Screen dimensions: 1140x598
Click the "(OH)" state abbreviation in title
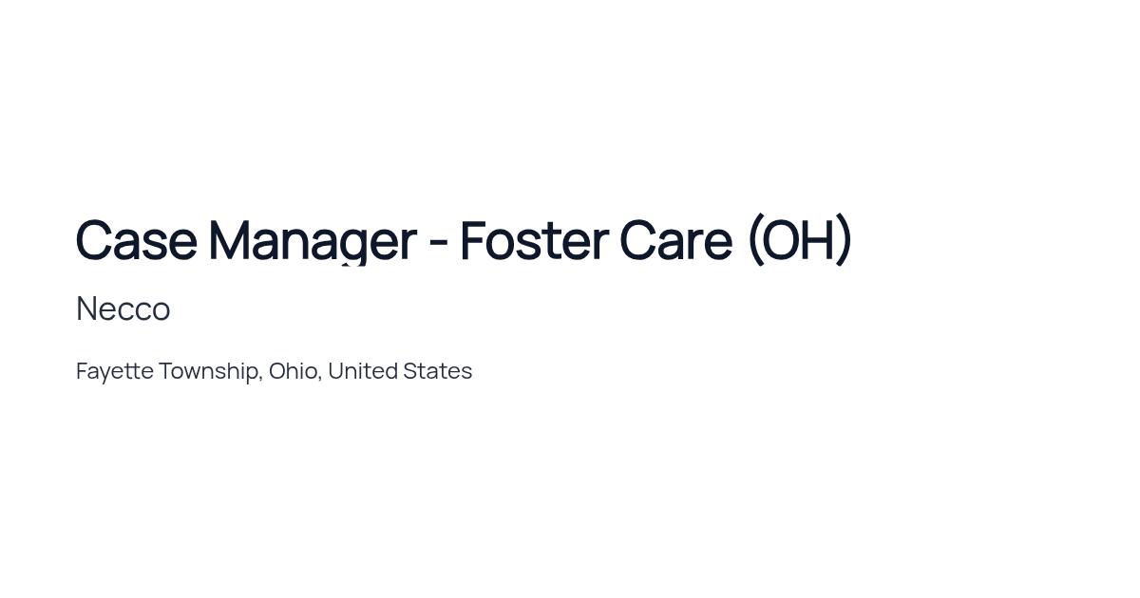[x=800, y=240]
